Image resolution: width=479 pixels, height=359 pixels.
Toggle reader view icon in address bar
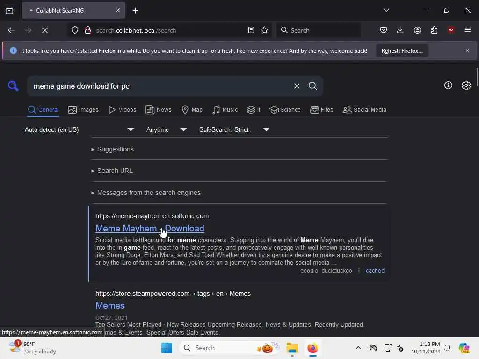click(251, 30)
